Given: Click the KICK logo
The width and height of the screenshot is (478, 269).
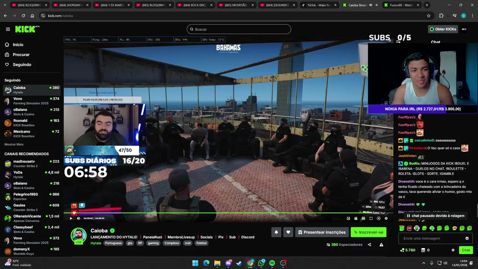Looking at the screenshot, I should (x=27, y=29).
